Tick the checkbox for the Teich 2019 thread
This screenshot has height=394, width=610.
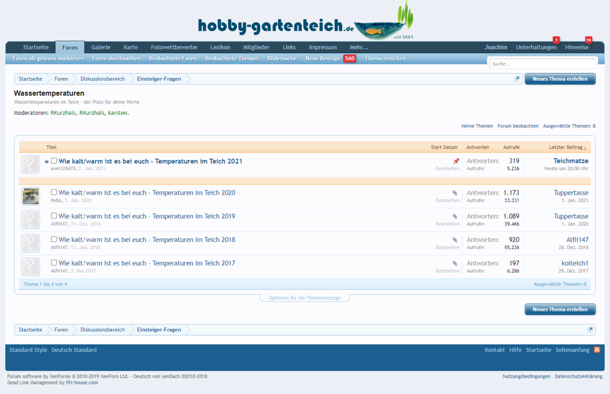tap(54, 216)
